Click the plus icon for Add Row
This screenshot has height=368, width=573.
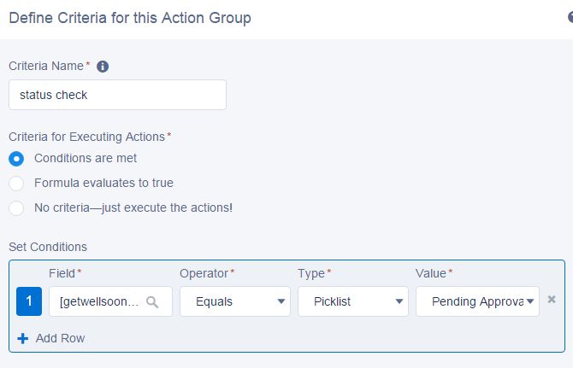pos(23,338)
